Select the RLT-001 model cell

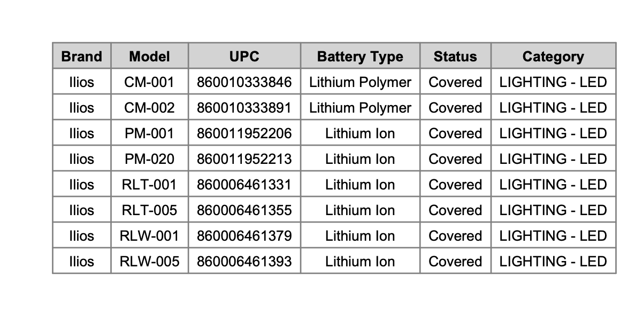coord(149,185)
